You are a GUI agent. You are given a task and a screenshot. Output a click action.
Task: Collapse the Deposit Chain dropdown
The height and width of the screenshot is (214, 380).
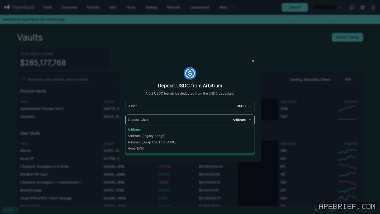click(190, 120)
